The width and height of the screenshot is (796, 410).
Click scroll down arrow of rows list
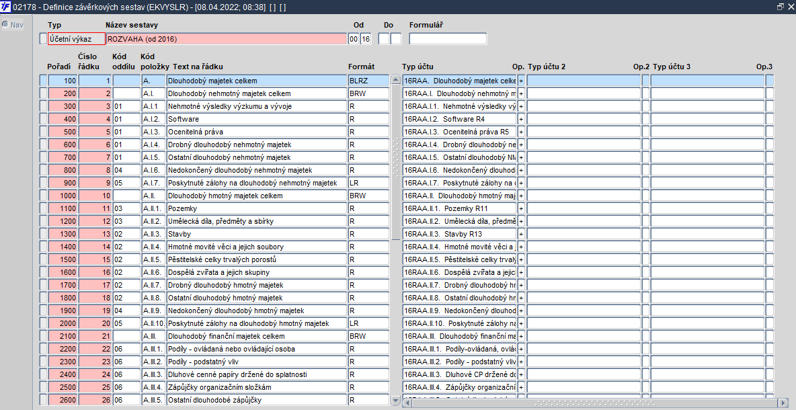coord(396,401)
